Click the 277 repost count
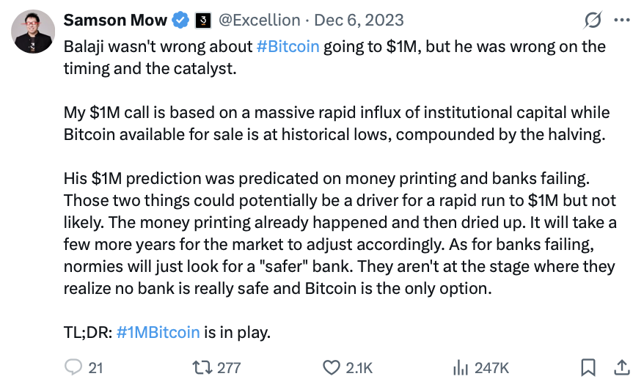This screenshot has width=644, height=390. [x=227, y=368]
